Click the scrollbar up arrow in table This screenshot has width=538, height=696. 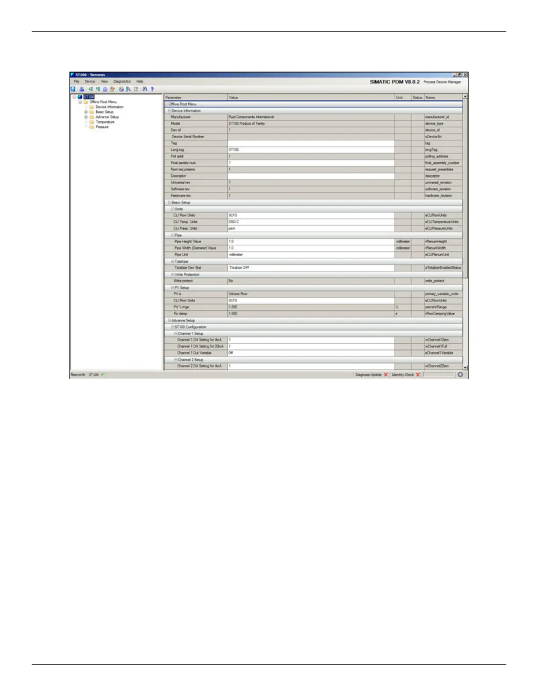[465, 96]
